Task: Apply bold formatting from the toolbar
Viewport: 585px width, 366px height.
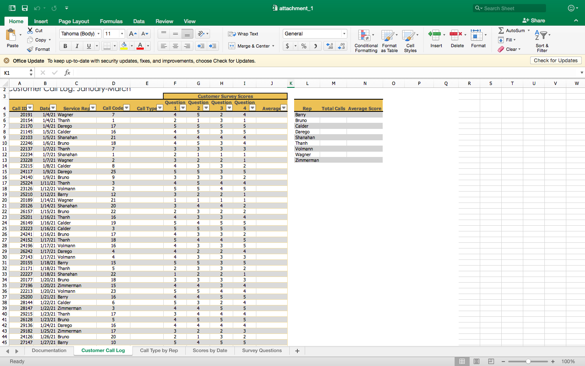Action: pos(65,46)
